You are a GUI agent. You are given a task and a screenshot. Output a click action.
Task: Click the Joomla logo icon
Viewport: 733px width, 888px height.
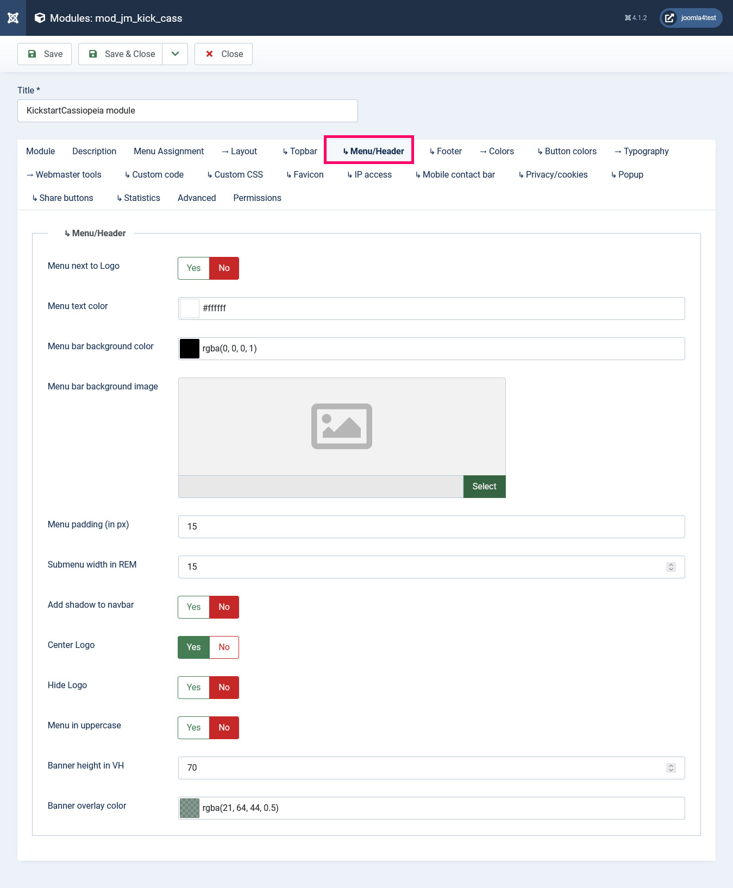(13, 18)
